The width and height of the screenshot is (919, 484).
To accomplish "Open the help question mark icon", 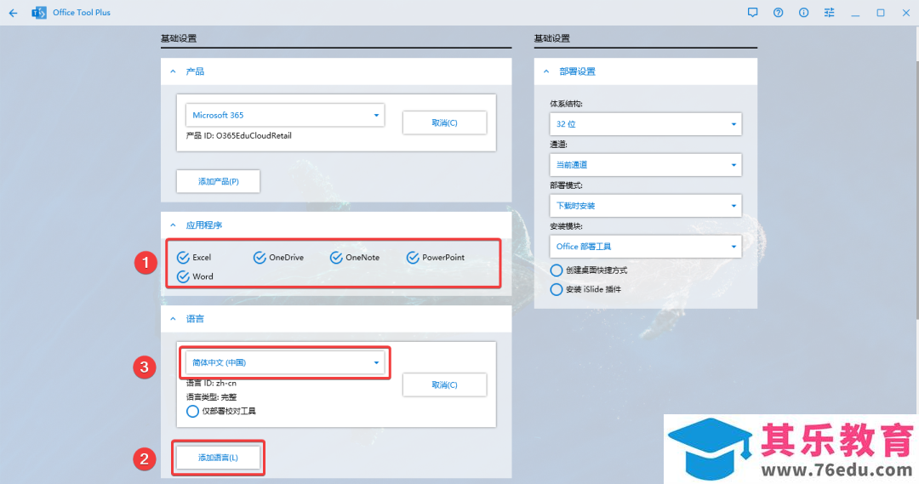I will point(779,12).
